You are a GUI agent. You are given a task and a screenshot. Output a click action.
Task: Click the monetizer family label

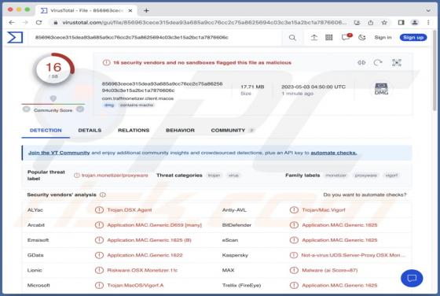(336, 176)
